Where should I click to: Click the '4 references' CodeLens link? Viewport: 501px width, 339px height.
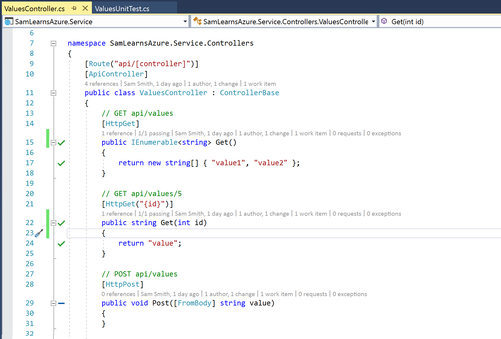tap(102, 84)
